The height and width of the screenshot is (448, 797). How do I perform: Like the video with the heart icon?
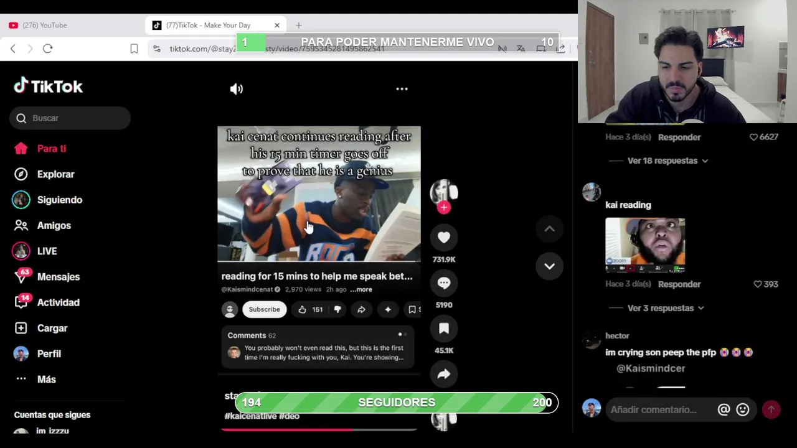pos(444,237)
